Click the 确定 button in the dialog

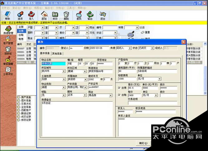point(143,143)
